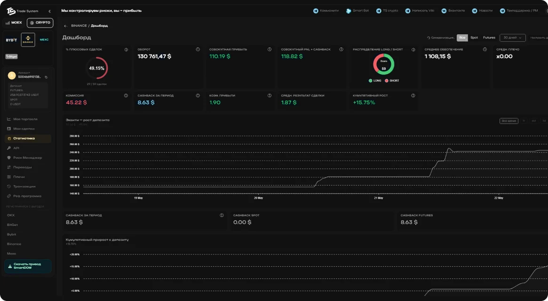Viewport: 548px width, 301px height.
Task: Open the 30 дней period dropdown
Action: click(x=512, y=38)
